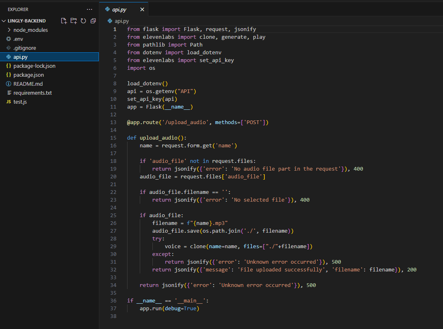The width and height of the screenshot is (443, 329).
Task: Click the Python icon on api.py tab
Action: [107, 9]
